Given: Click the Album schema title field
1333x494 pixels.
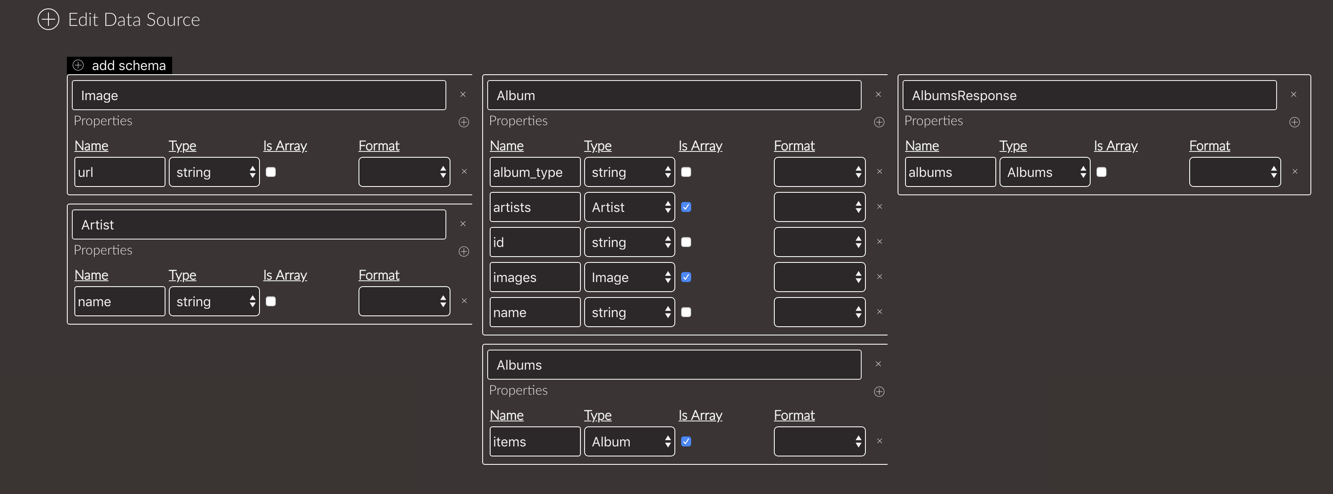Looking at the screenshot, I should pyautogui.click(x=674, y=95).
